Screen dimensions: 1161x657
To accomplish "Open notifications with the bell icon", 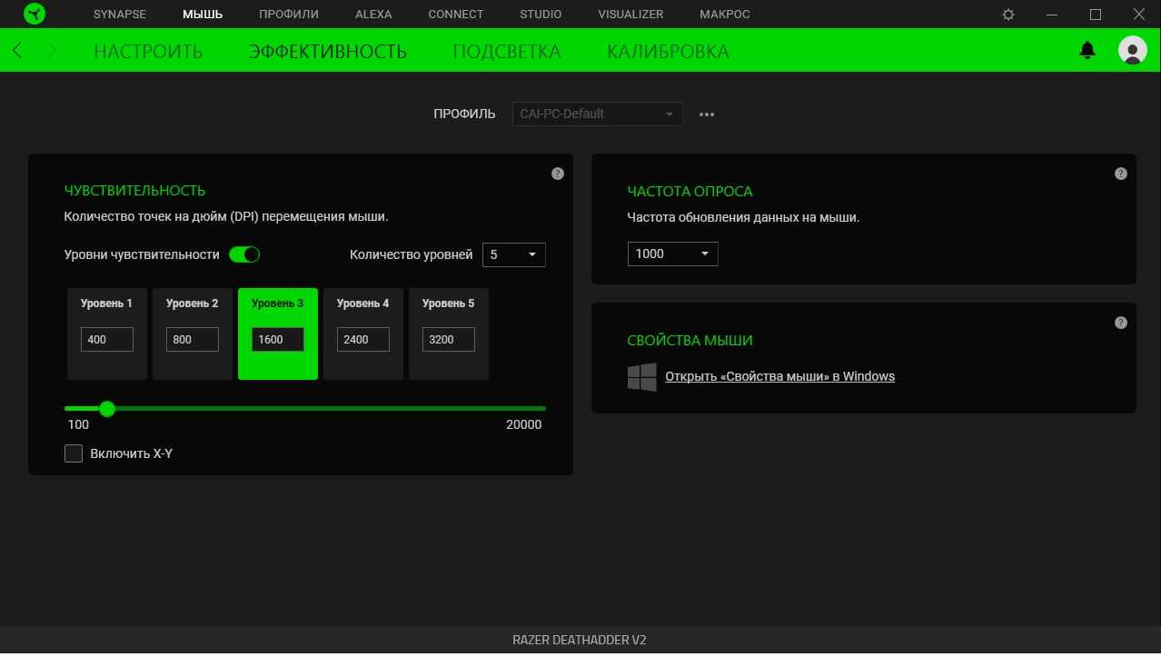I will coord(1087,51).
